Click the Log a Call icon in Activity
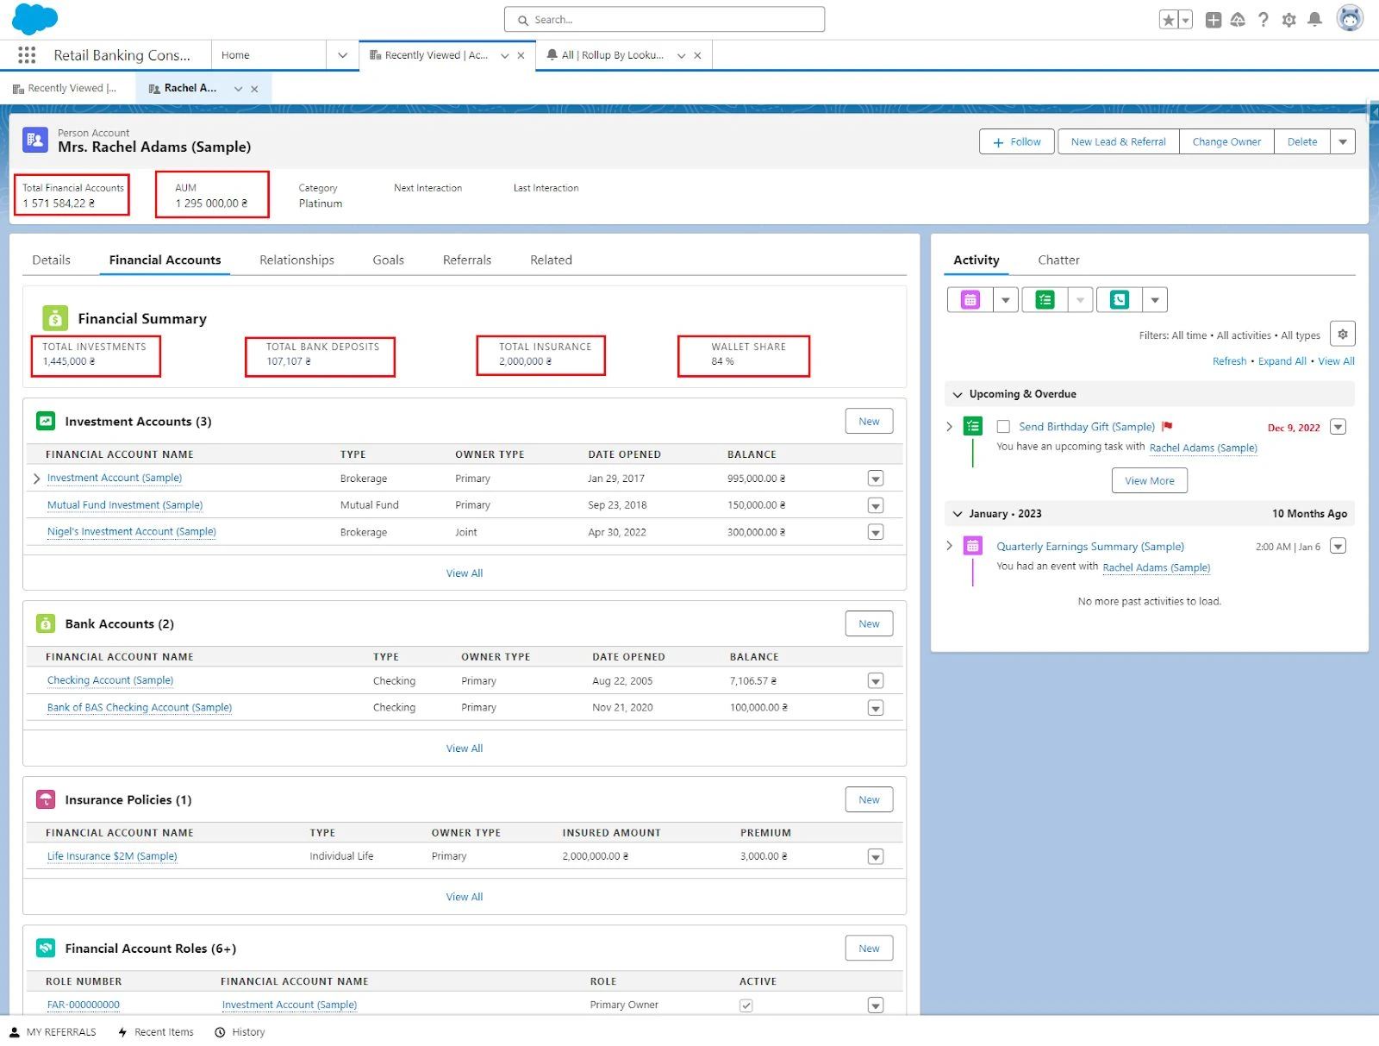This screenshot has height=1046, width=1379. point(1120,300)
